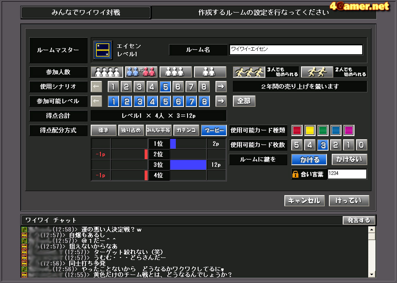Toggle the yellow card type swatch
Screen dimensions: 397x283
click(x=310, y=130)
